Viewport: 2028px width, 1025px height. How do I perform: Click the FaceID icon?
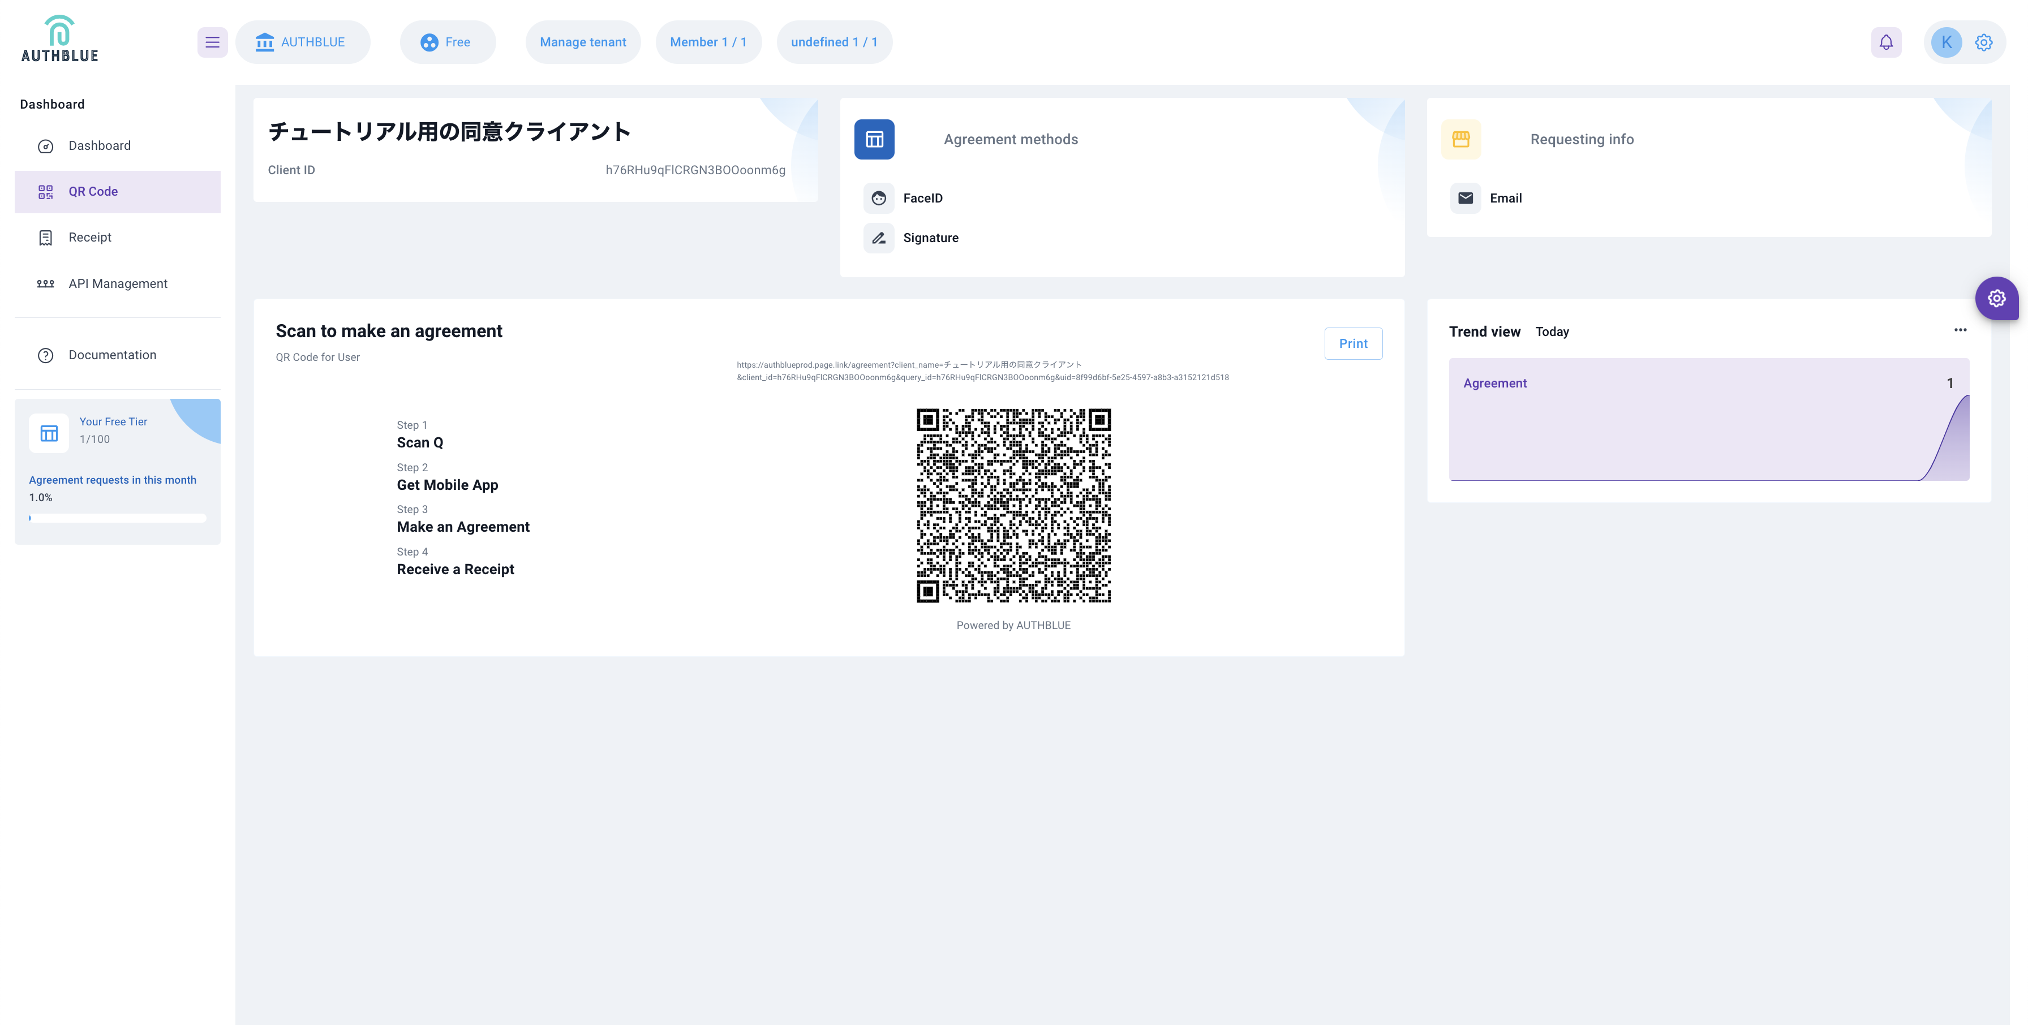tap(879, 199)
